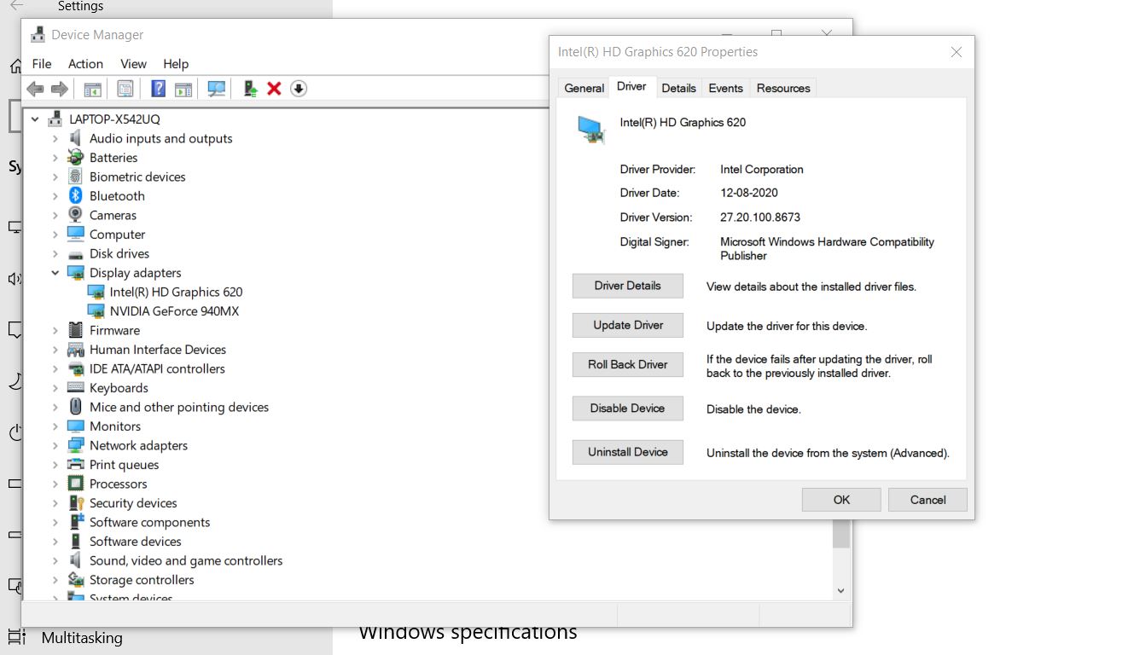Expand the Computer category chevron
The image size is (1134, 655).
[55, 235]
